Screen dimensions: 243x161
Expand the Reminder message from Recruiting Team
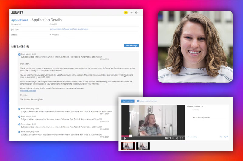19,109
